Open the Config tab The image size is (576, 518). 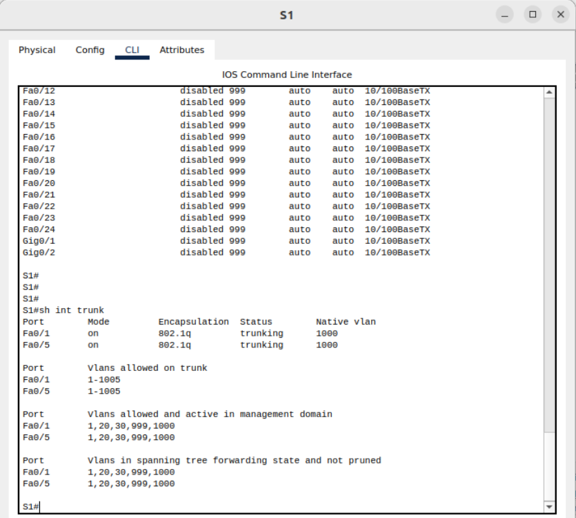tap(90, 50)
